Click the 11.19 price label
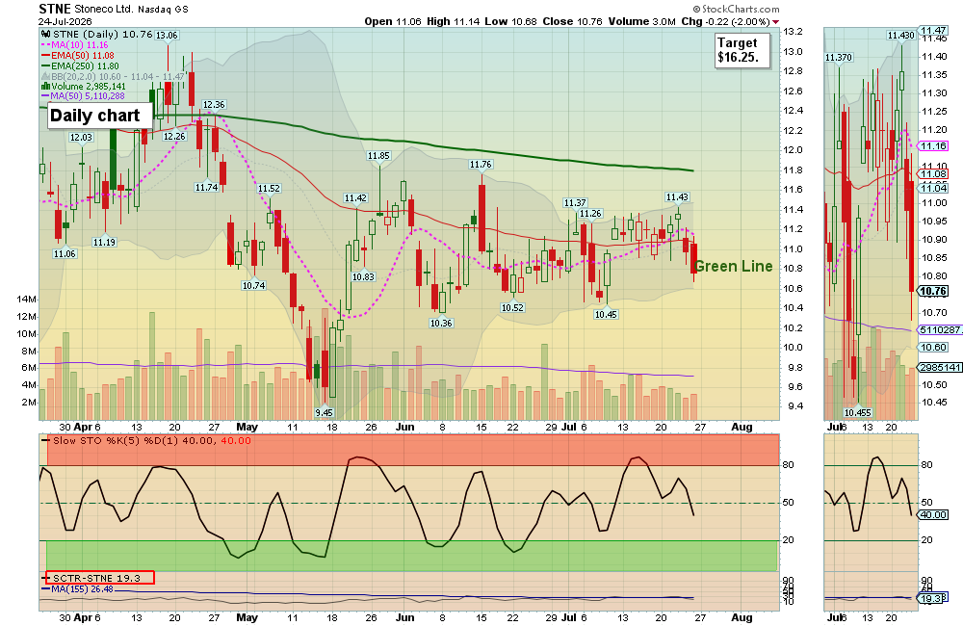 104,242
